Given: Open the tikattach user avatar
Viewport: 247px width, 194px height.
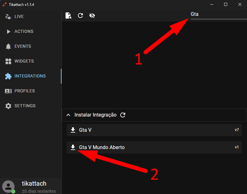Looking at the screenshot, I should [8, 187].
